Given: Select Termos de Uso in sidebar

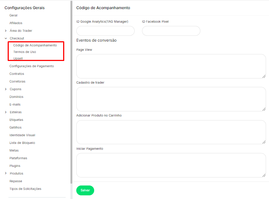Looking at the screenshot, I should (24, 52).
